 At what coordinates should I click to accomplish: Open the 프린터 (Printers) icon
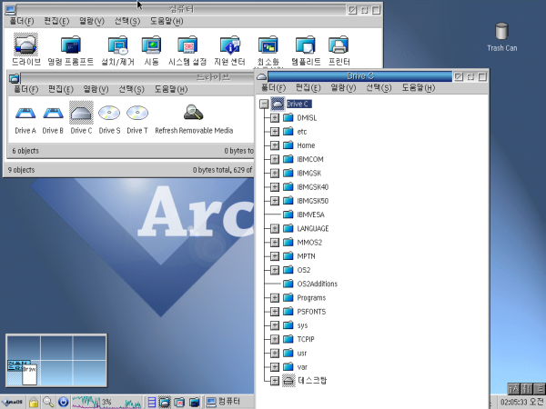click(338, 44)
